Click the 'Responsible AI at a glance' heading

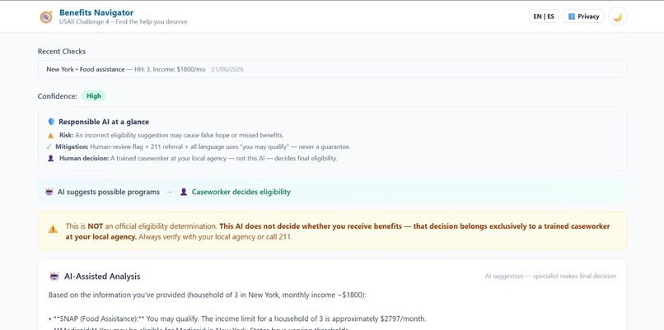coord(104,122)
